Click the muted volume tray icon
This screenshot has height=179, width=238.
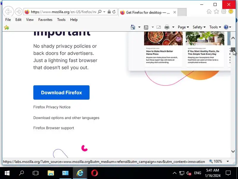point(189,173)
